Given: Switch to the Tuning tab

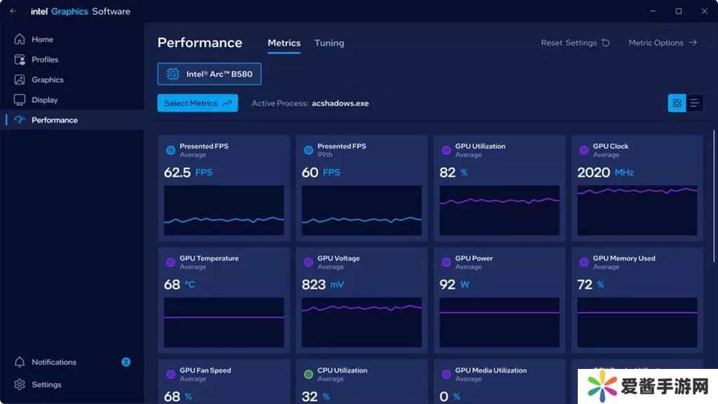Looking at the screenshot, I should point(329,43).
